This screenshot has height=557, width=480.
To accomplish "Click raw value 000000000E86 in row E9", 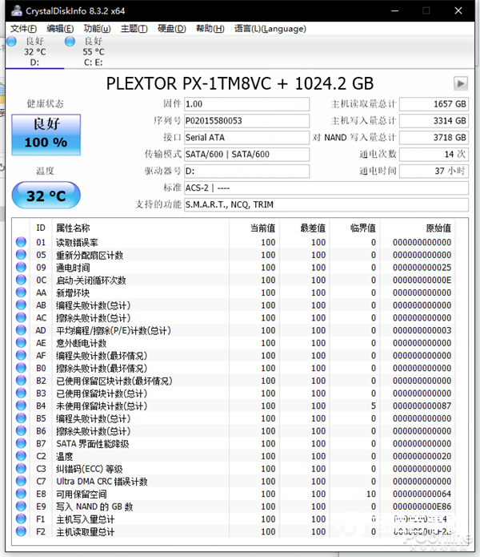I will point(422,507).
